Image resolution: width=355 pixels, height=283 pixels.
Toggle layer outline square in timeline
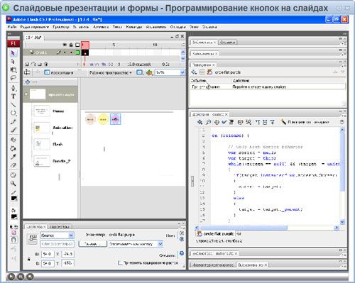(x=77, y=52)
